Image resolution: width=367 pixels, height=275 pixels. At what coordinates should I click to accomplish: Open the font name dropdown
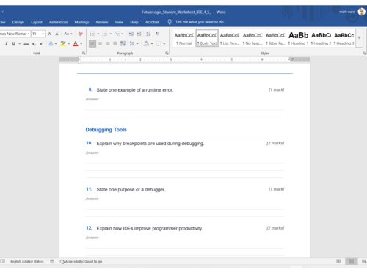point(29,34)
